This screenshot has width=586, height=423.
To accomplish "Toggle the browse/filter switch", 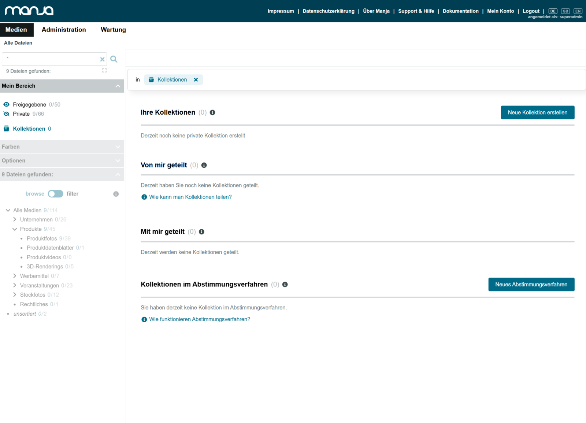I will [x=56, y=194].
